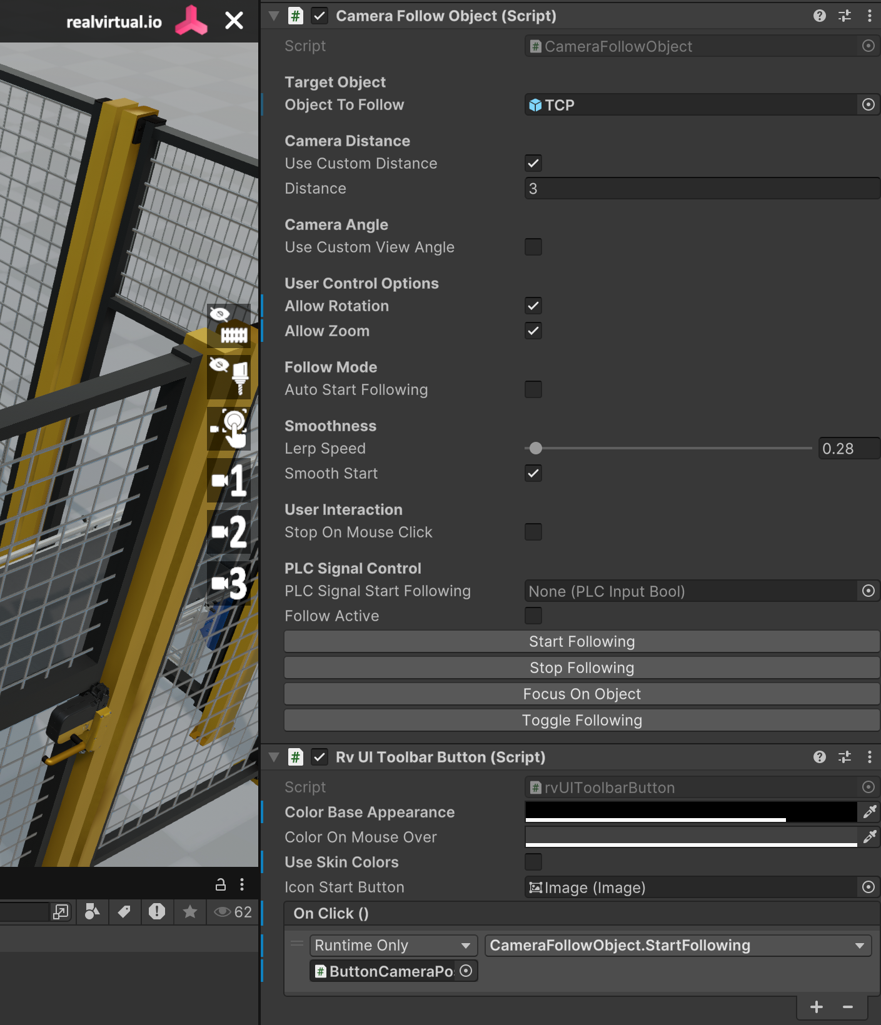Viewport: 881px width, 1025px height.
Task: Open object picker for Icon Start Button
Action: [x=868, y=887]
